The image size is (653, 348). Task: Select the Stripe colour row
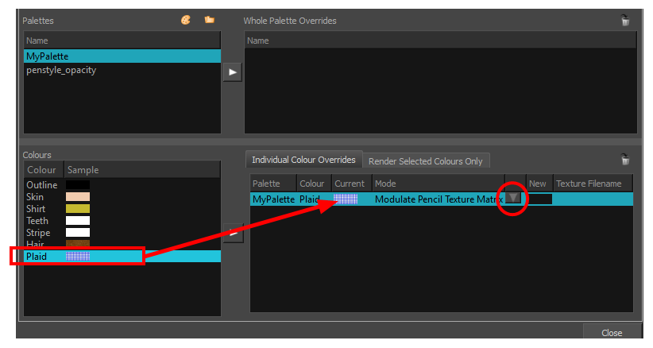pos(38,233)
